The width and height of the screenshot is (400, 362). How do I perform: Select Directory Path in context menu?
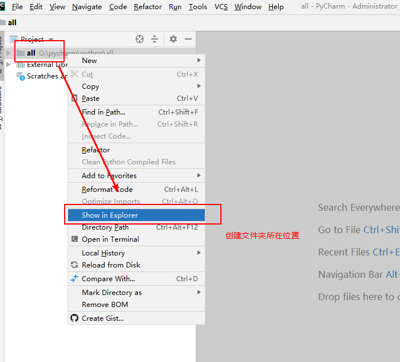136,227
